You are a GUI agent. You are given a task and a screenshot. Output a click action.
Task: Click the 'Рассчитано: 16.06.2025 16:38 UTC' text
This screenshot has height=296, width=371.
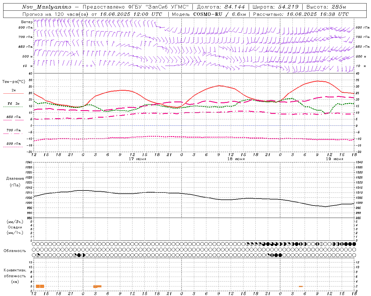(x=301, y=14)
